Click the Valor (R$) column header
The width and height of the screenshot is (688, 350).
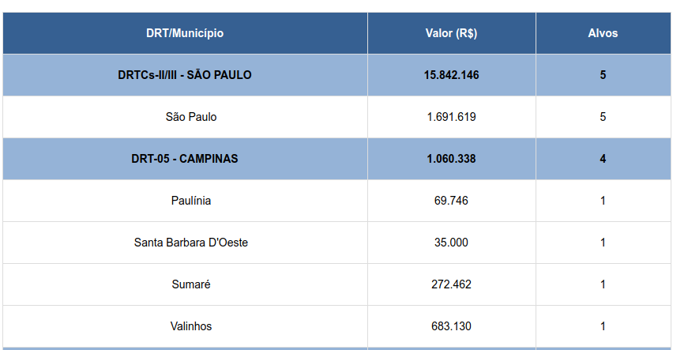452,33
